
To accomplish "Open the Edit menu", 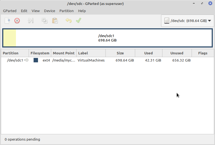I will click(x=24, y=11).
